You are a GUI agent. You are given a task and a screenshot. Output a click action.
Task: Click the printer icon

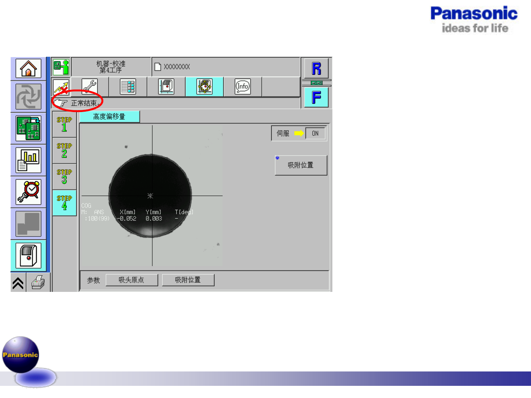coord(38,283)
